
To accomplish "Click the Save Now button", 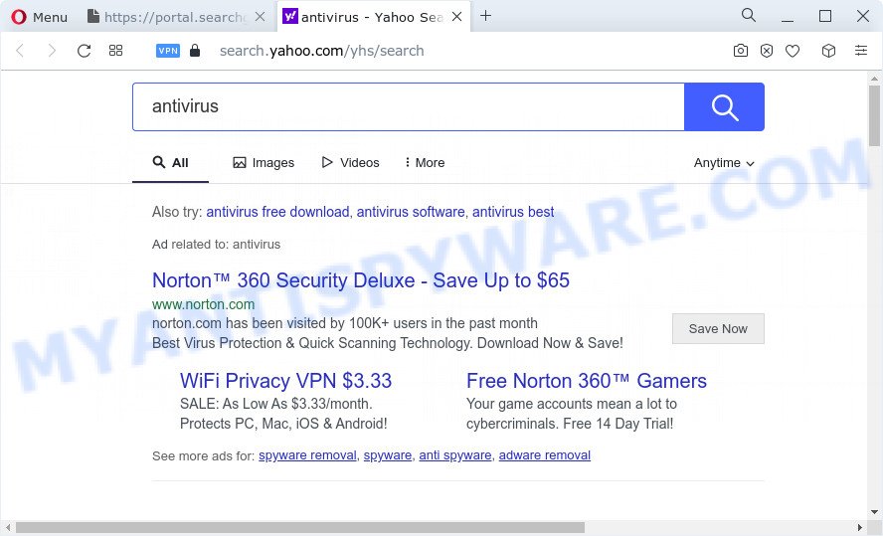I will 718,329.
